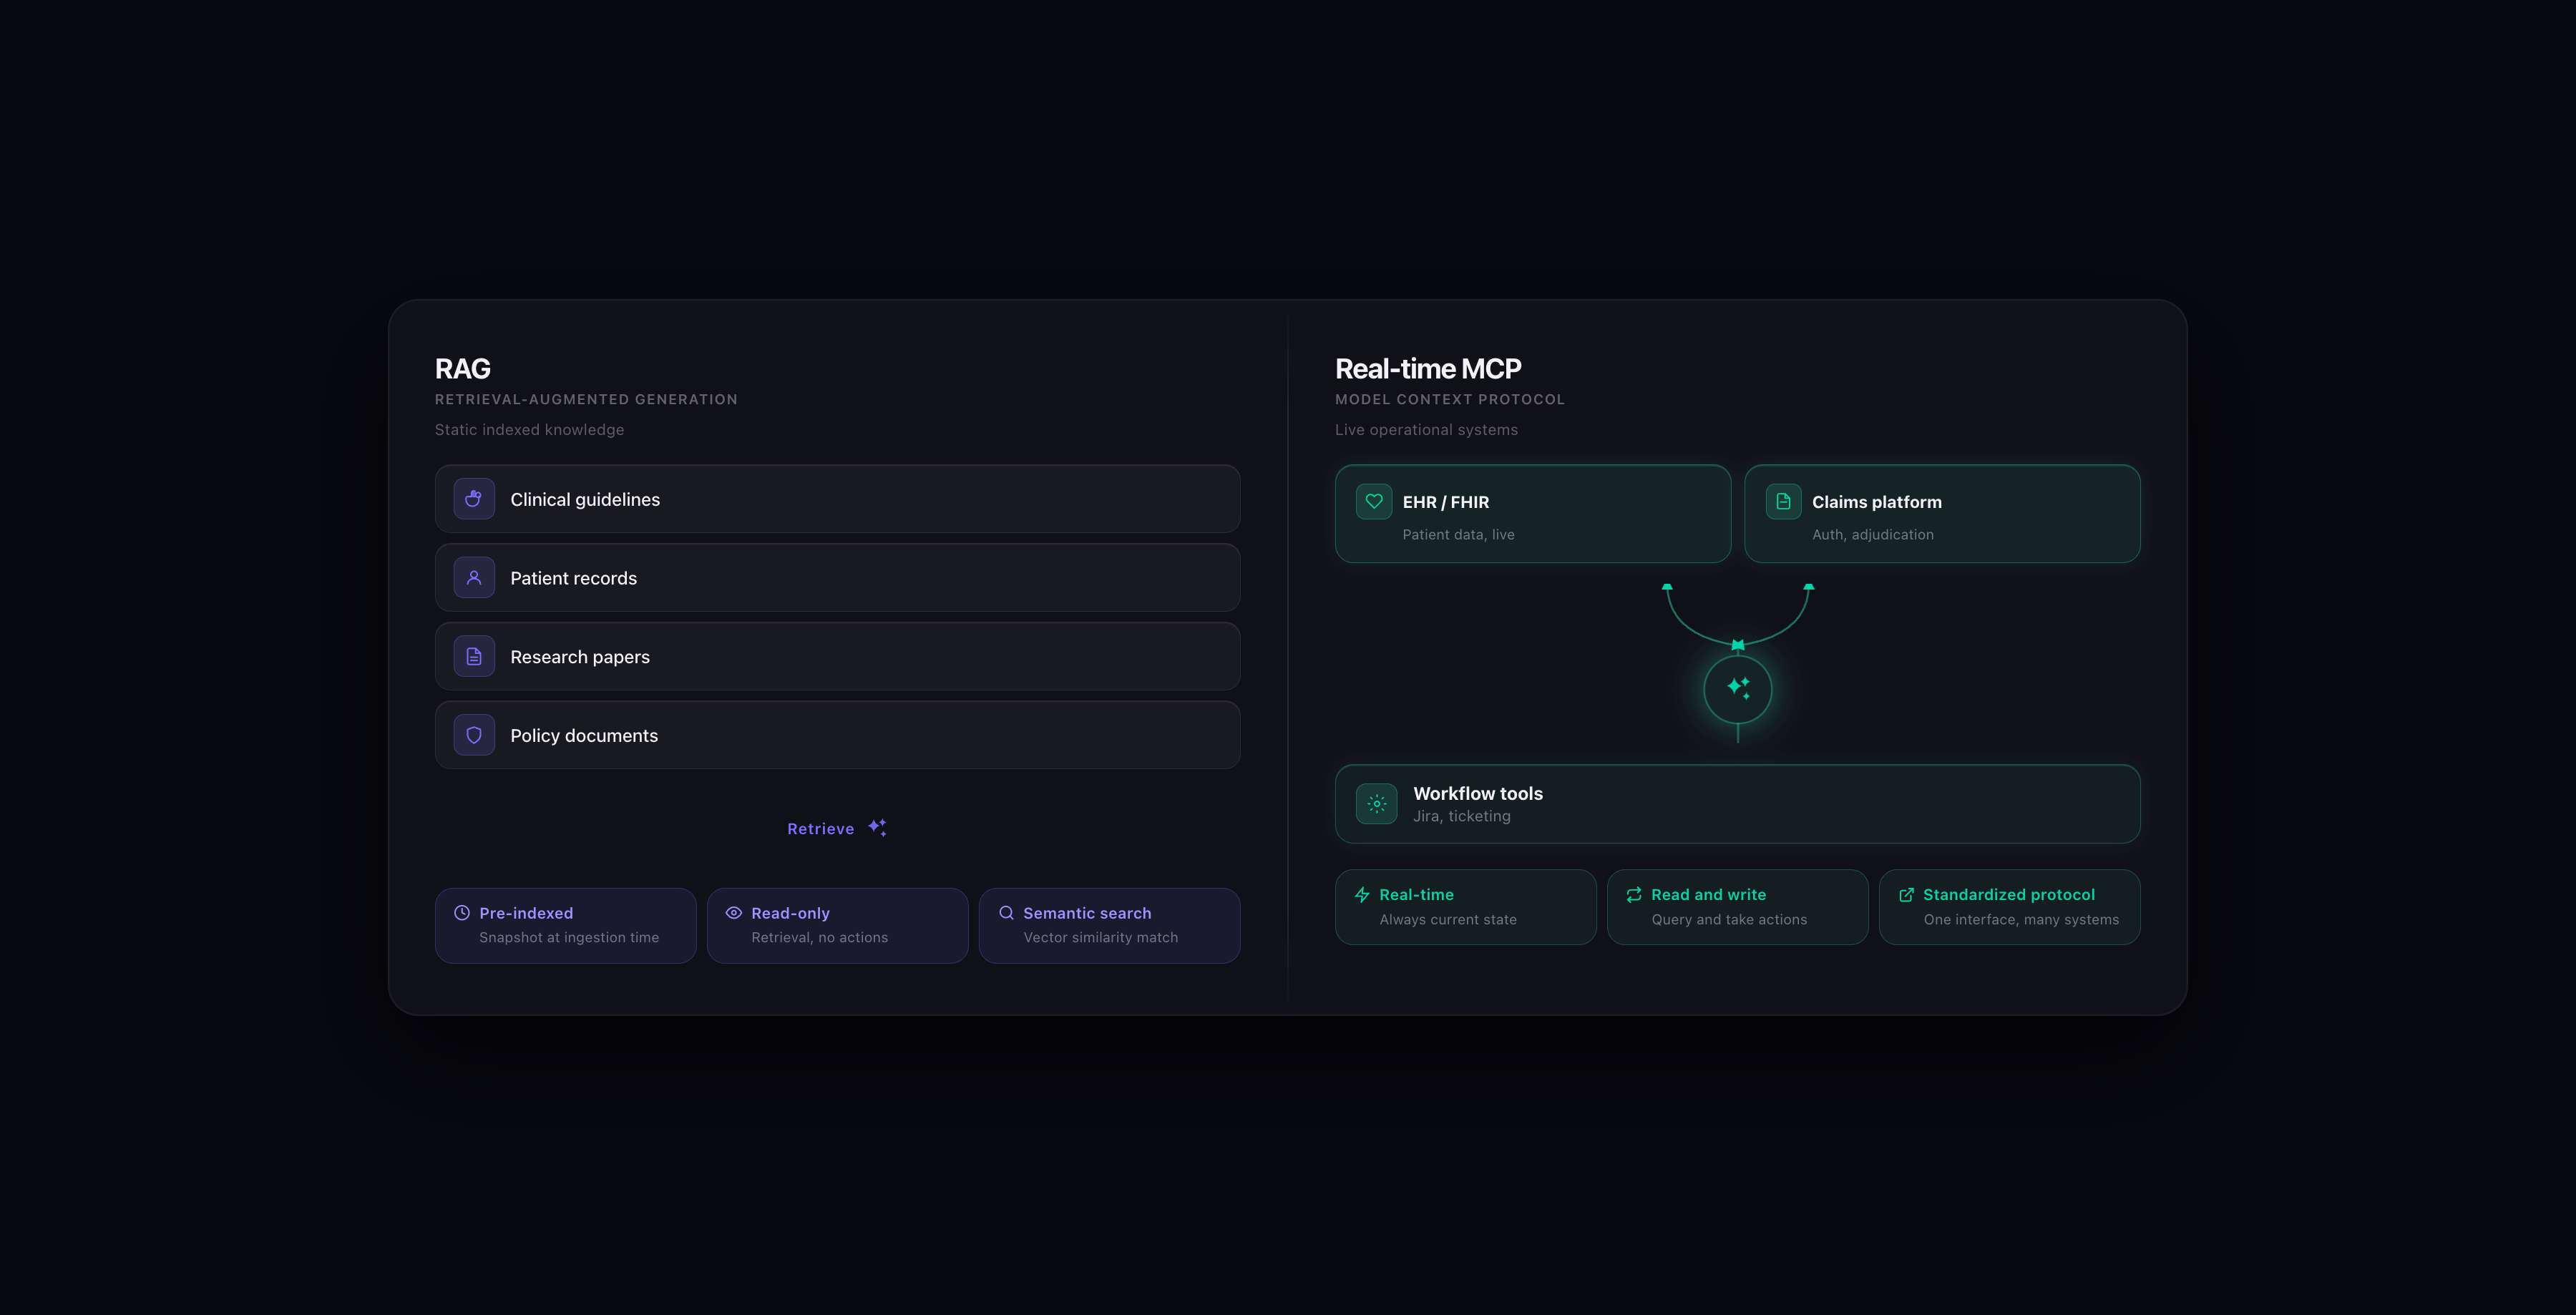
Task: Click the Real-time MCP heading
Action: click(1427, 369)
